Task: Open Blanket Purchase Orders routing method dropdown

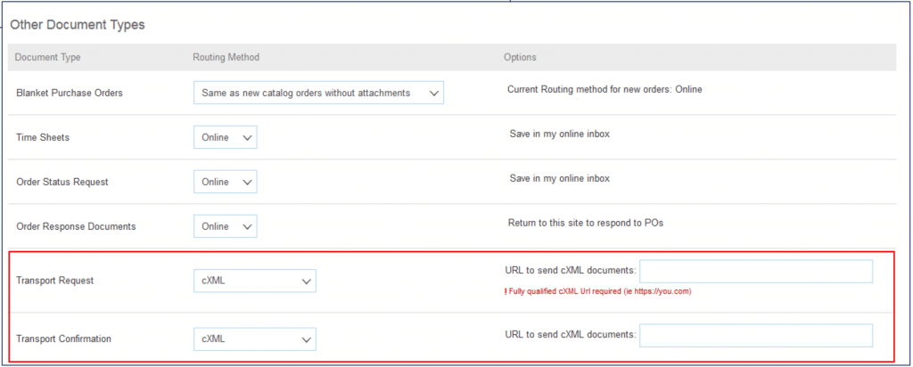Action: pyautogui.click(x=318, y=93)
